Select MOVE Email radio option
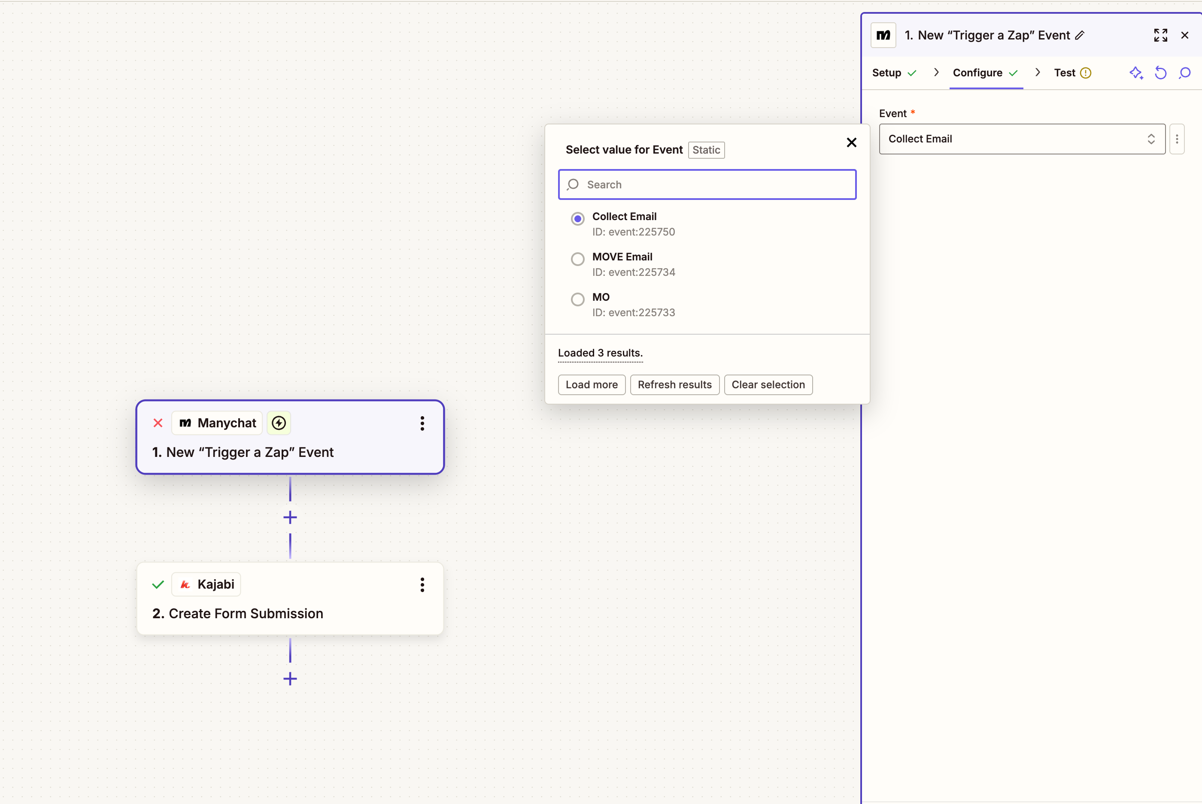 pyautogui.click(x=578, y=259)
